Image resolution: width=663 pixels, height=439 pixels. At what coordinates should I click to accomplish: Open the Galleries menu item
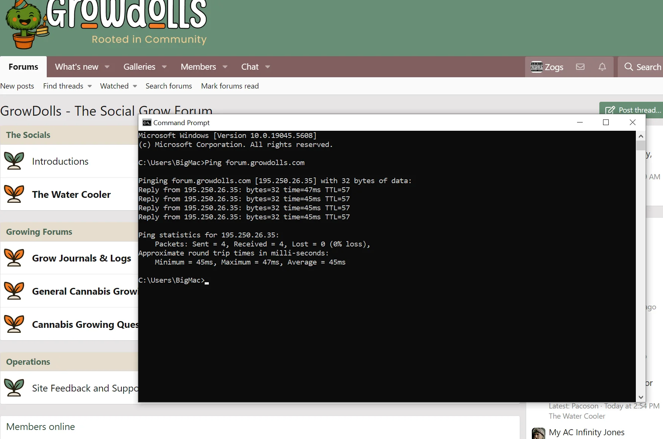click(139, 67)
